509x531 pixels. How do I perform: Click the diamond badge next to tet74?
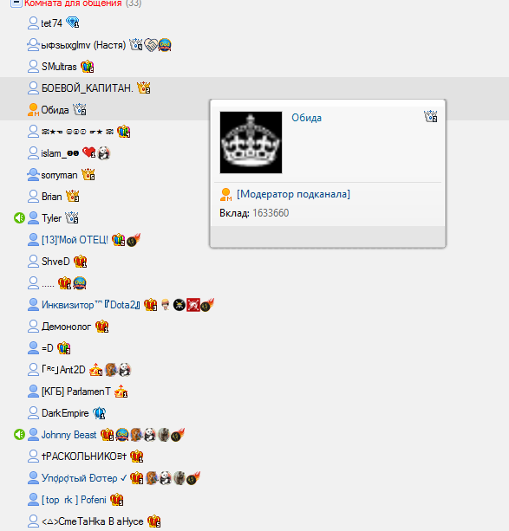point(73,23)
